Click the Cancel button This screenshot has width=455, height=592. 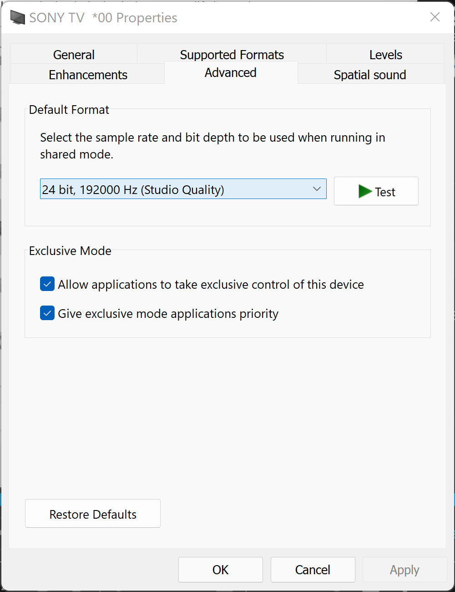(313, 570)
